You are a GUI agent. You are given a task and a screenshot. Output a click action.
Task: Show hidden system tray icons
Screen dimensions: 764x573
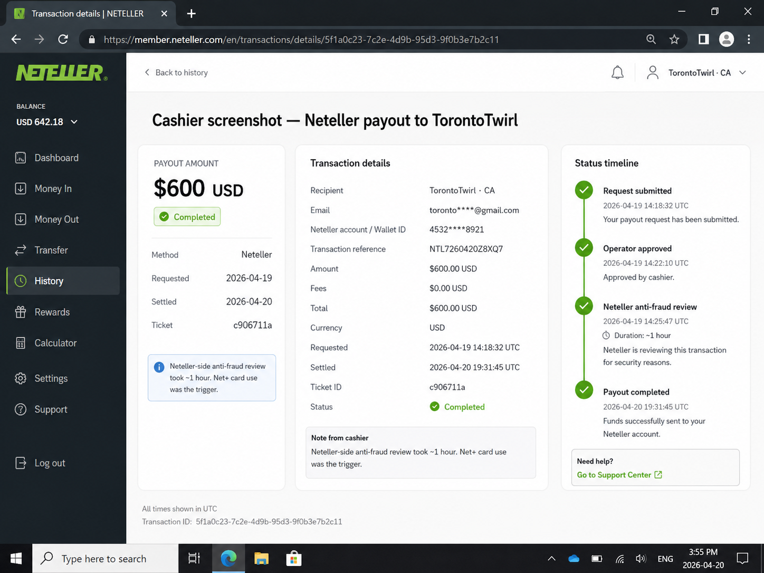[x=551, y=558]
